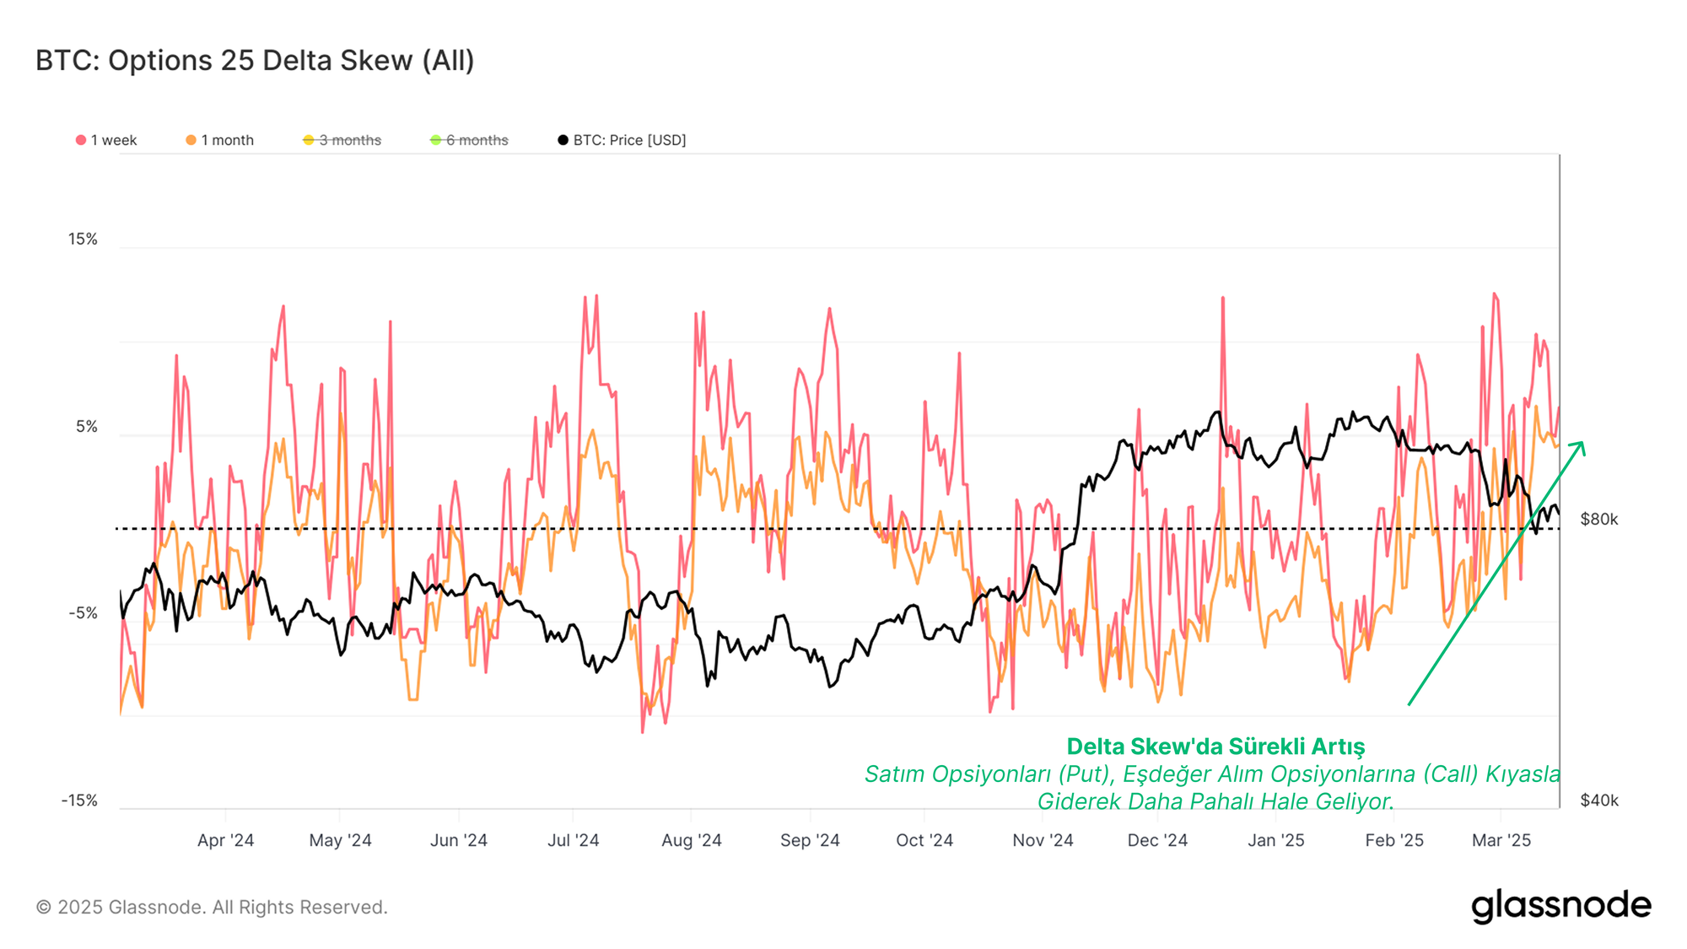Click the green trend arrow head
Viewport: 1687px width, 949px height.
pos(1581,445)
